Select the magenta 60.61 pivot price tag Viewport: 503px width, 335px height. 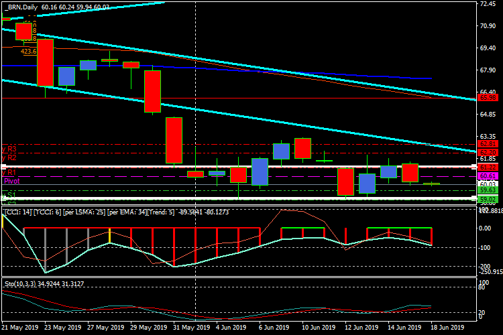(488, 176)
